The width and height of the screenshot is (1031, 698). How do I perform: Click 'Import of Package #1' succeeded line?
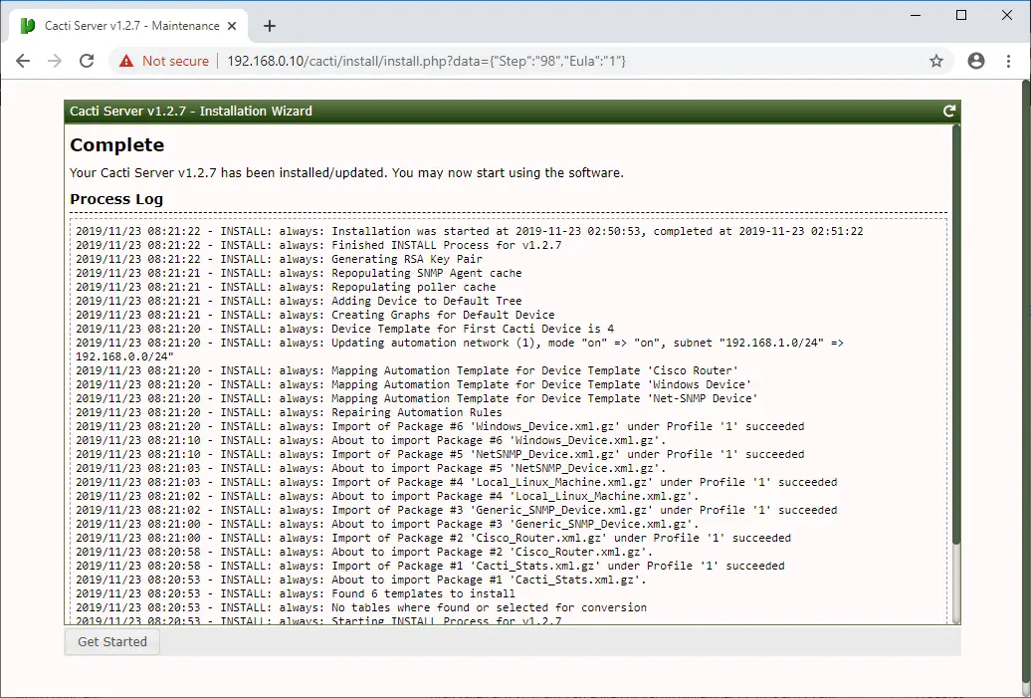430,566
